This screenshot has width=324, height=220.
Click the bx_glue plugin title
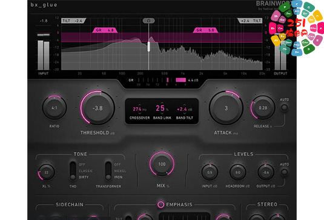44,5
